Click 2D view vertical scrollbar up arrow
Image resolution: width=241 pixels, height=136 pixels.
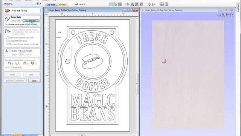click(x=137, y=18)
